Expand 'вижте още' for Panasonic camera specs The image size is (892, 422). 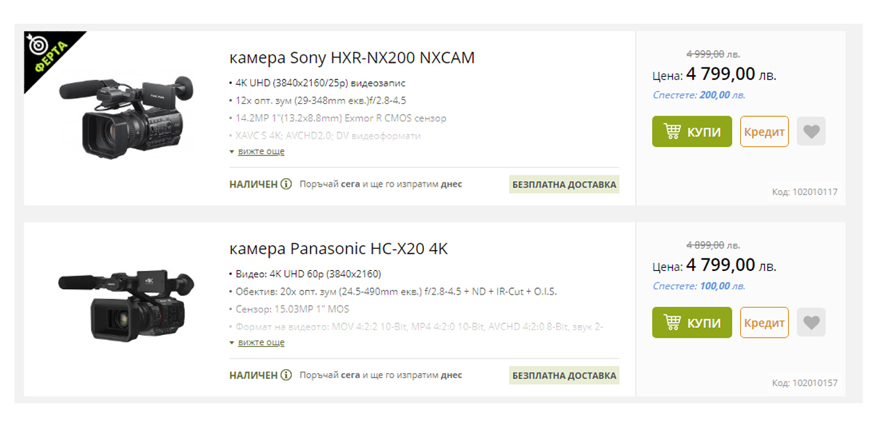click(261, 342)
